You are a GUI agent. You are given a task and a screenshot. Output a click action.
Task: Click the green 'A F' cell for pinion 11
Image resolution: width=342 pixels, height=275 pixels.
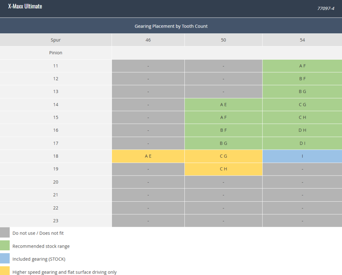(302, 66)
